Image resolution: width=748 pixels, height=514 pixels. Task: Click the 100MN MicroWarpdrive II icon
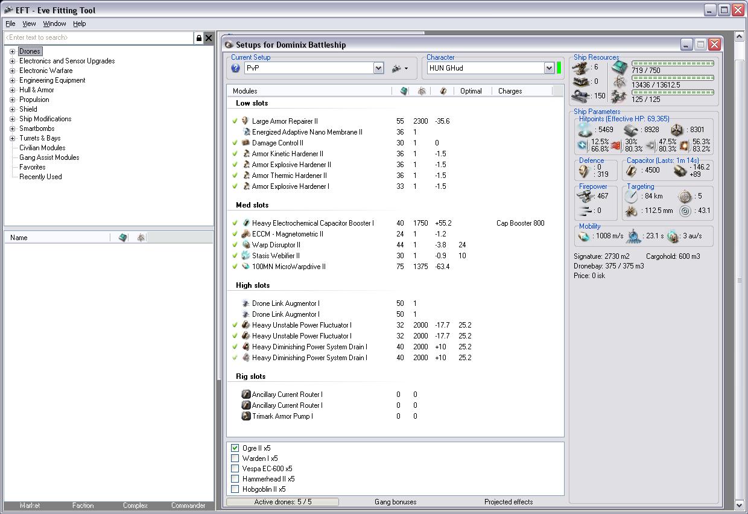coord(246,267)
